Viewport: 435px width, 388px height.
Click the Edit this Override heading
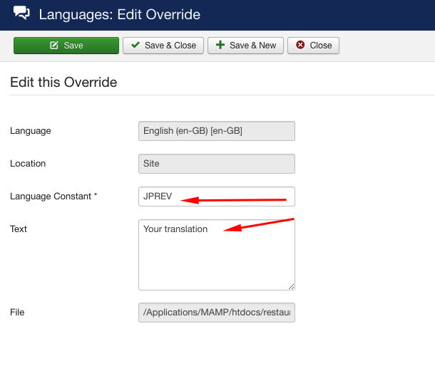pyautogui.click(x=63, y=82)
